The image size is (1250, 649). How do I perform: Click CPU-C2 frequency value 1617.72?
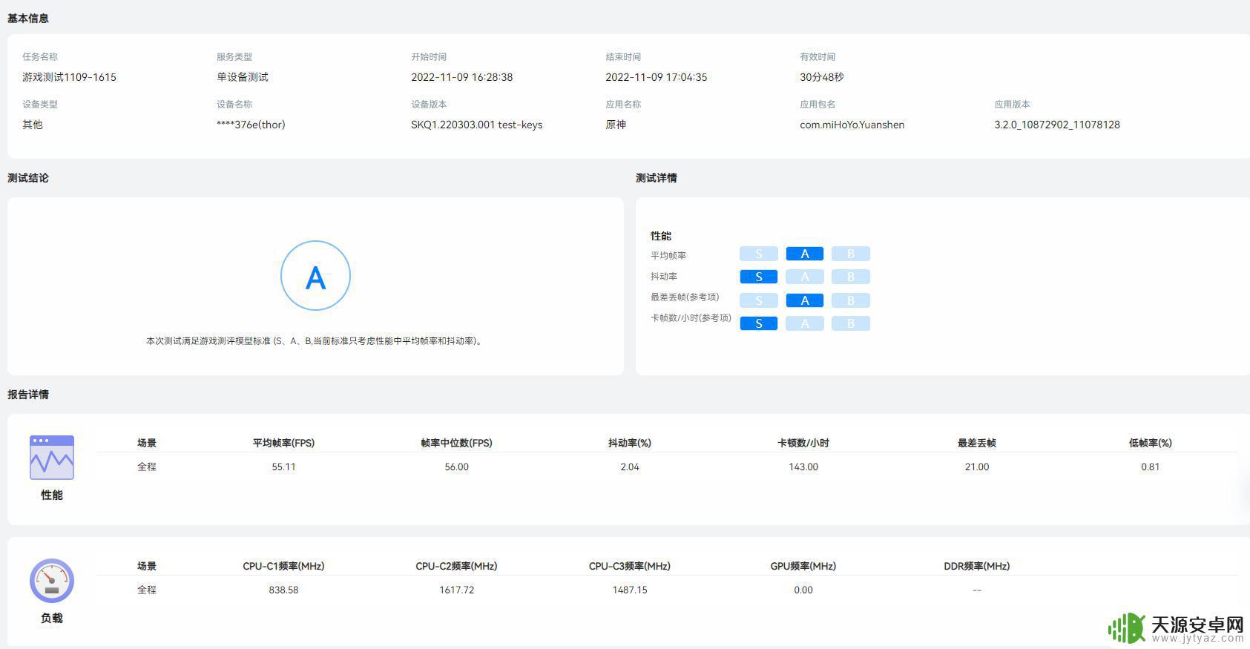click(456, 590)
